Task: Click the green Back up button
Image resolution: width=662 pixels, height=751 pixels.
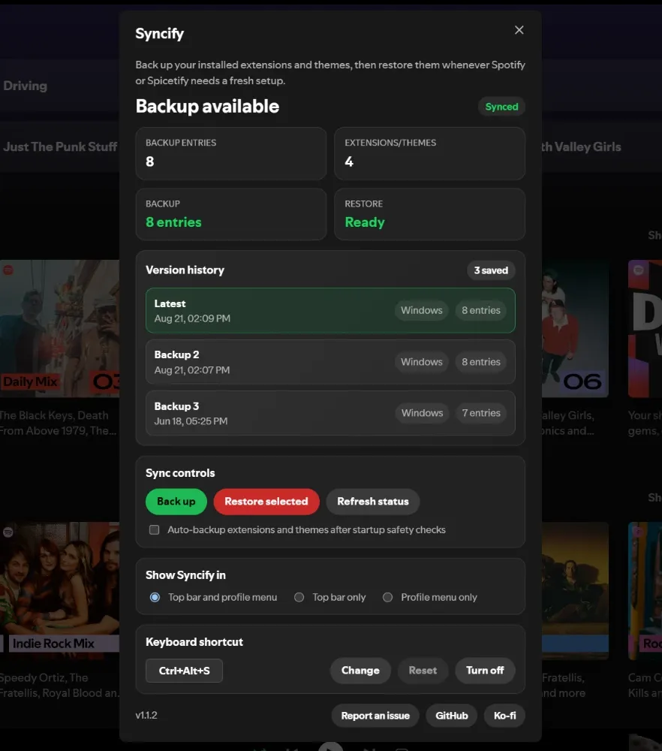Action: tap(176, 502)
